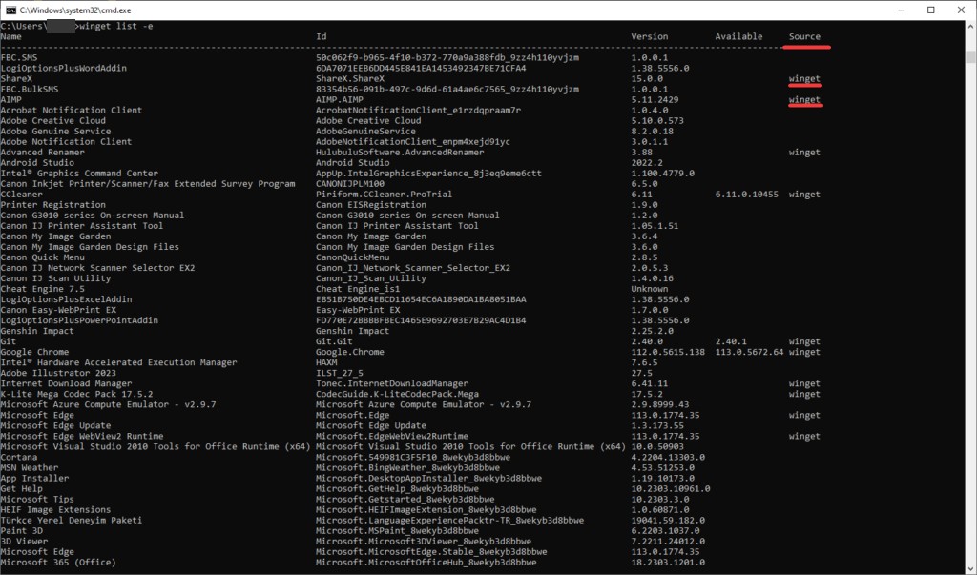
Task: Close the cmd.exe window
Action: [960, 10]
